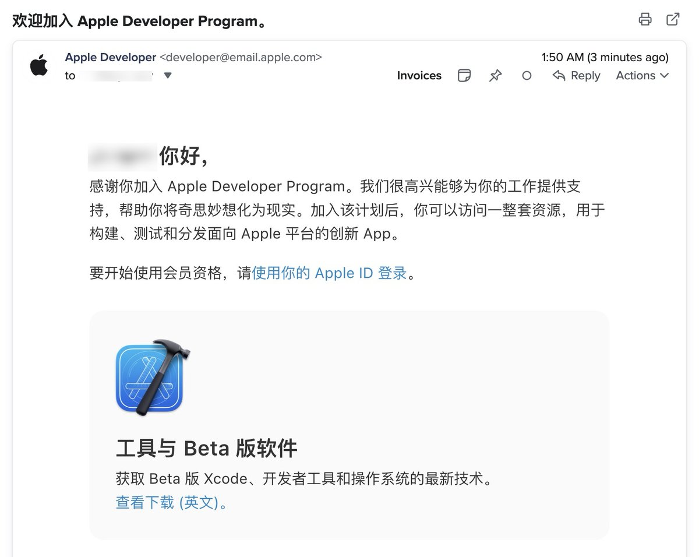Click the '获取 Beta 版 Xcode' description line

304,479
